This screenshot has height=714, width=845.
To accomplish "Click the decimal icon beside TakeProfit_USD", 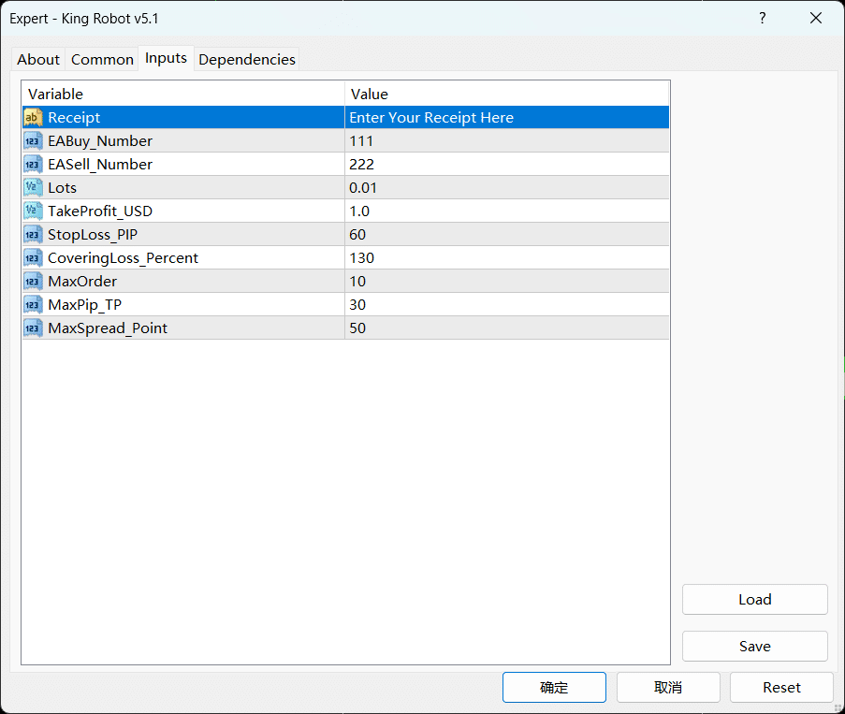I will (33, 211).
